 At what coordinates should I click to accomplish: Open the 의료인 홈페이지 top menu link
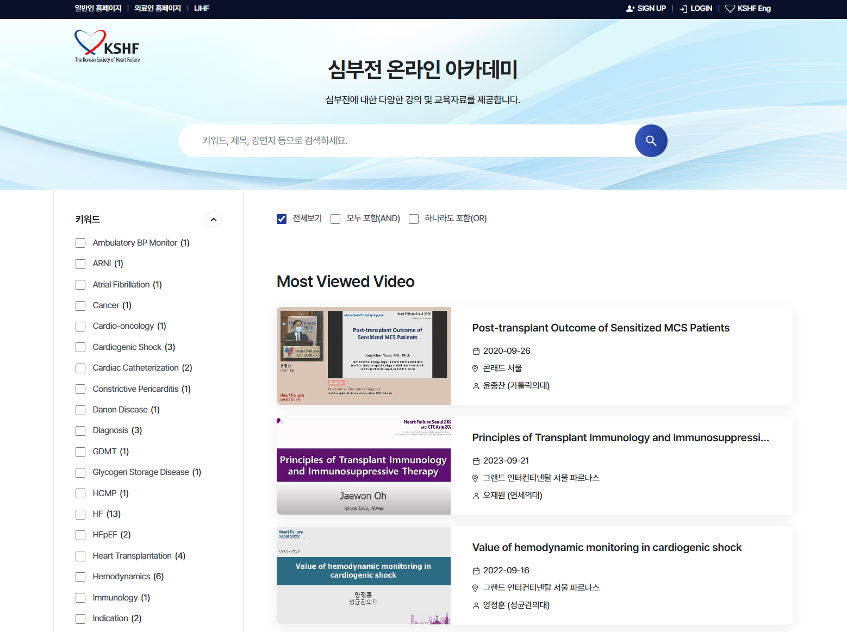158,9
